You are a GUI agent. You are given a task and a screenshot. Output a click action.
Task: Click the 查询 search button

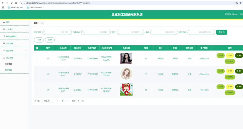[x=221, y=32]
